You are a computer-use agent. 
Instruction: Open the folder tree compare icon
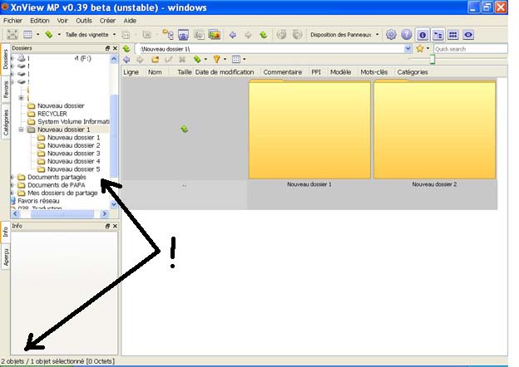pos(168,34)
